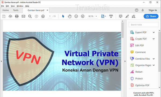This screenshot has width=161, height=97.
Task: Click the Share button
Action: coord(151,16)
